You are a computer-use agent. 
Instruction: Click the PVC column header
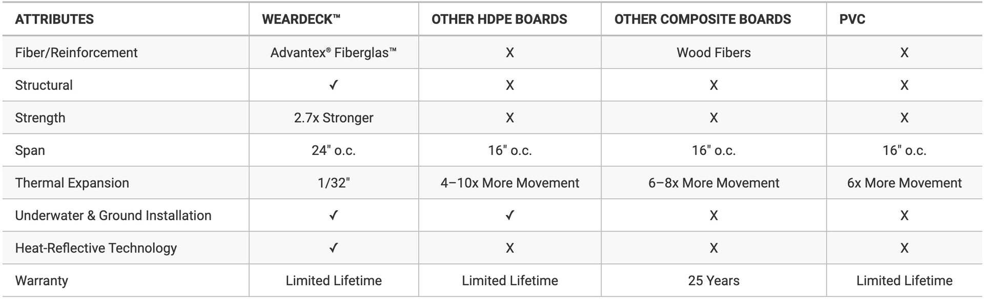click(x=852, y=19)
